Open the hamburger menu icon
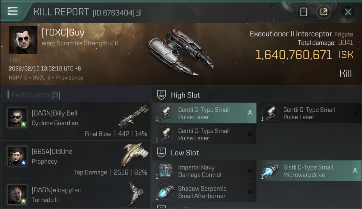The width and height of the screenshot is (362, 209). point(13,11)
